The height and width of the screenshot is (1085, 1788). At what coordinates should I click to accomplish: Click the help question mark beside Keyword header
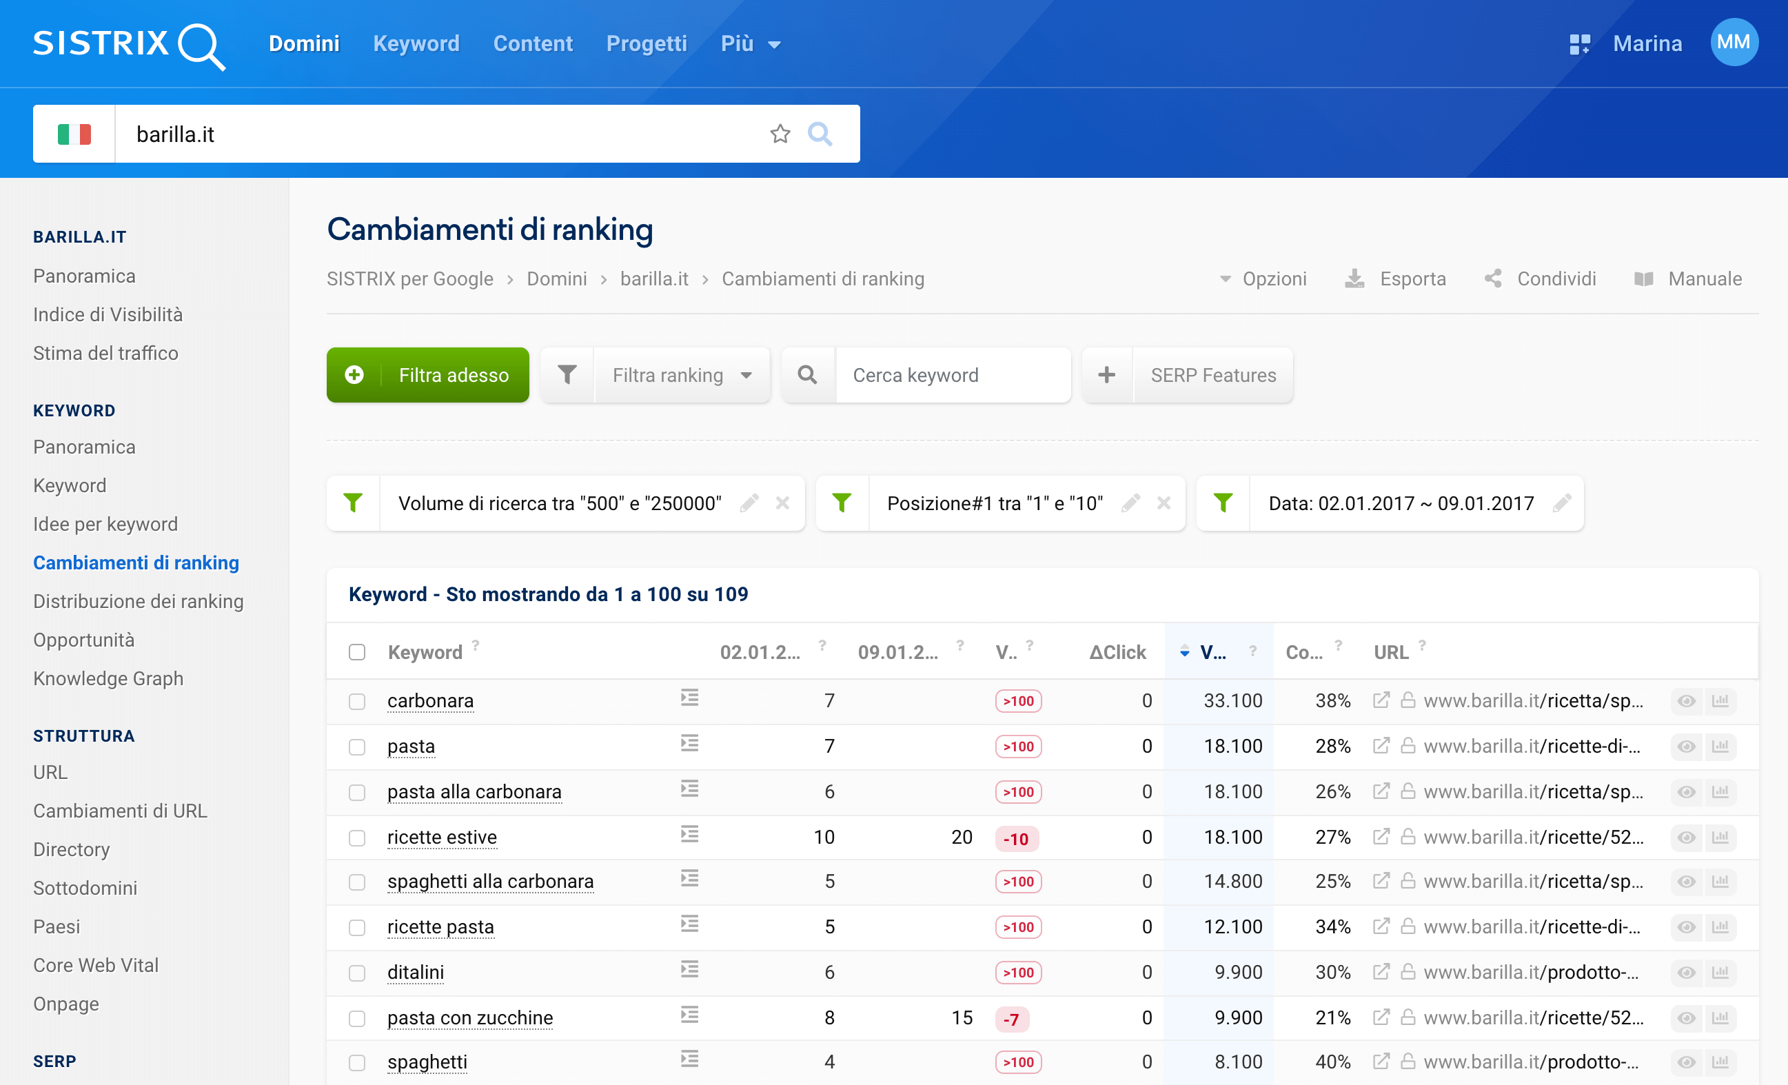476,645
